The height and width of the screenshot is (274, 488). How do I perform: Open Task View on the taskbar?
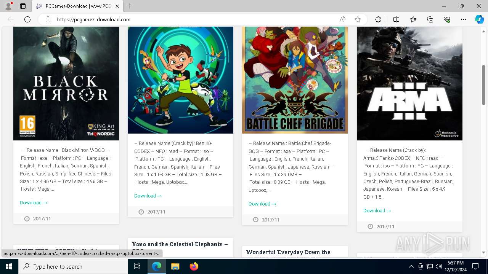[137, 266]
